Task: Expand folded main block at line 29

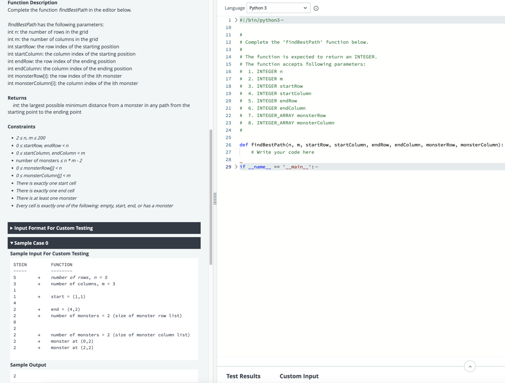Action: (x=236, y=167)
